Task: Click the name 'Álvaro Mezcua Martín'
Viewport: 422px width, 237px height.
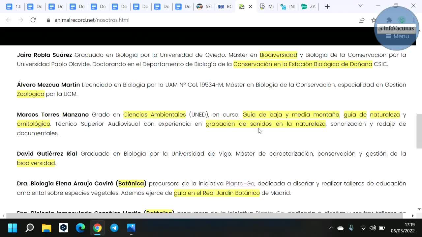Action: click(48, 85)
